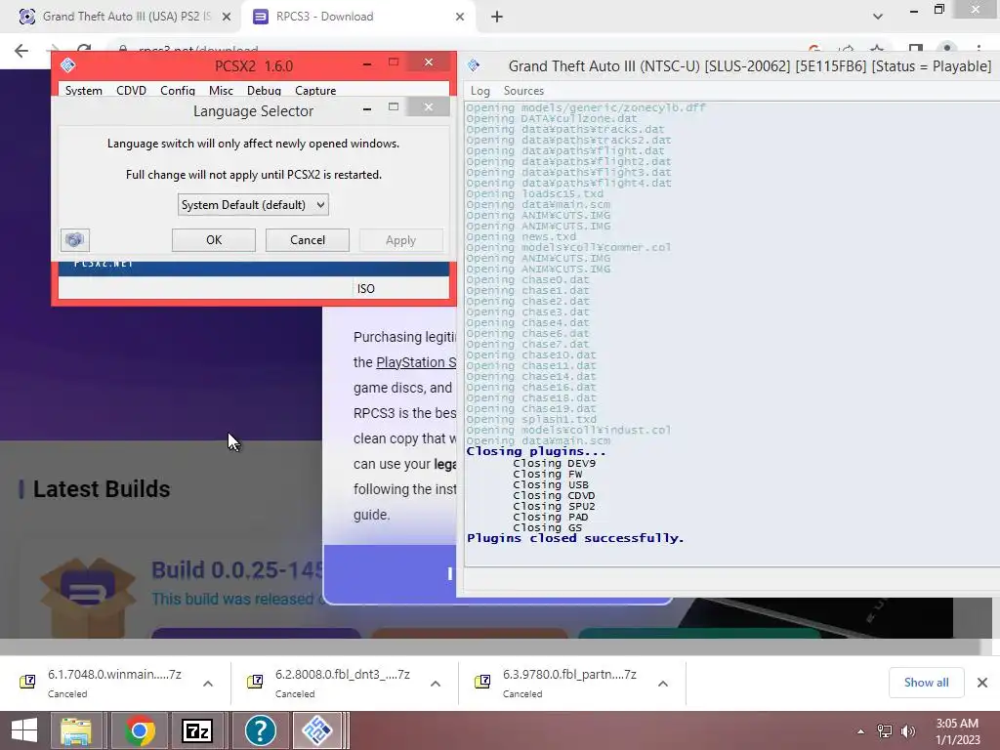The image size is (1000, 750).
Task: Expand options for 6.2.8008.0.fbl_dnt3 download
Action: click(x=436, y=684)
